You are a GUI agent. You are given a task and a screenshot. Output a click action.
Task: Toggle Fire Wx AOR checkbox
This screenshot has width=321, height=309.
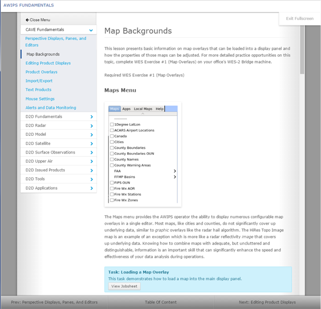pyautogui.click(x=112, y=188)
